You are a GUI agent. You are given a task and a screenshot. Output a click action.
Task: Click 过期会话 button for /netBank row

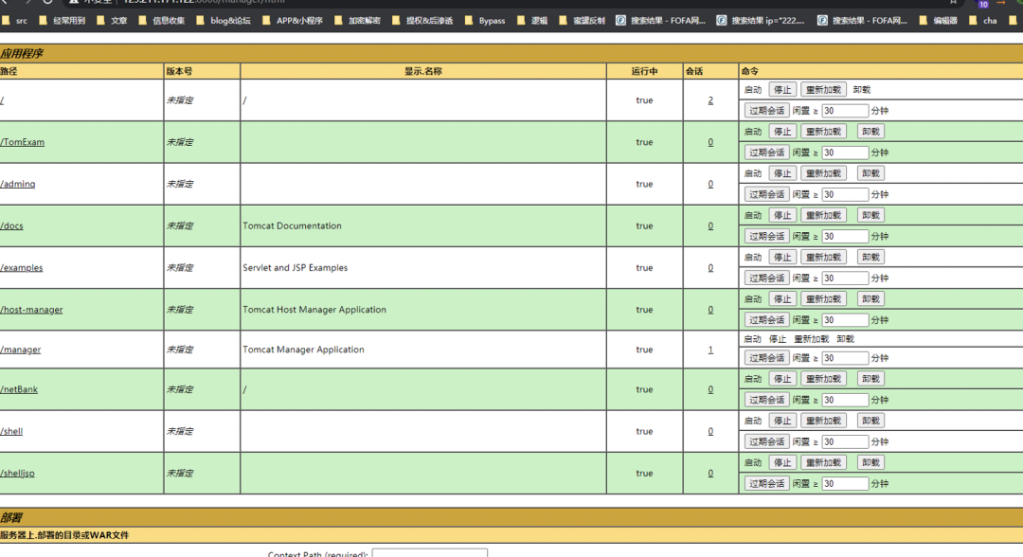766,400
